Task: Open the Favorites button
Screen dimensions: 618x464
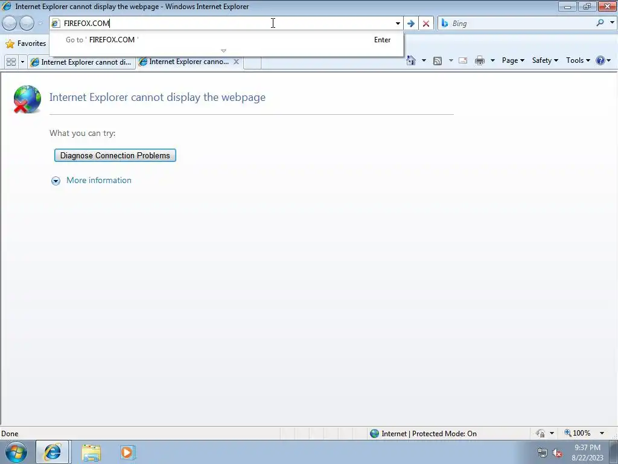Action: click(x=26, y=43)
